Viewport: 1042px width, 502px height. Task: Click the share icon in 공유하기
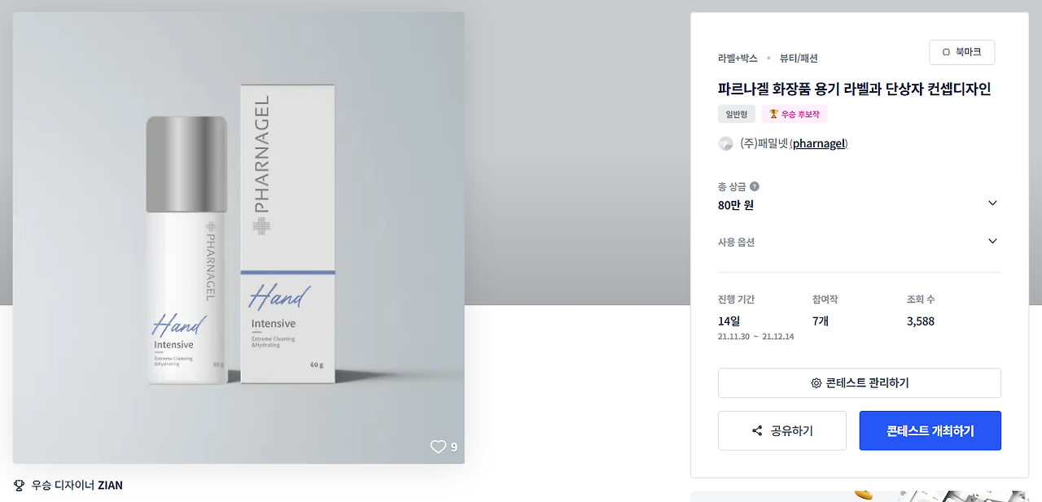pyautogui.click(x=757, y=431)
